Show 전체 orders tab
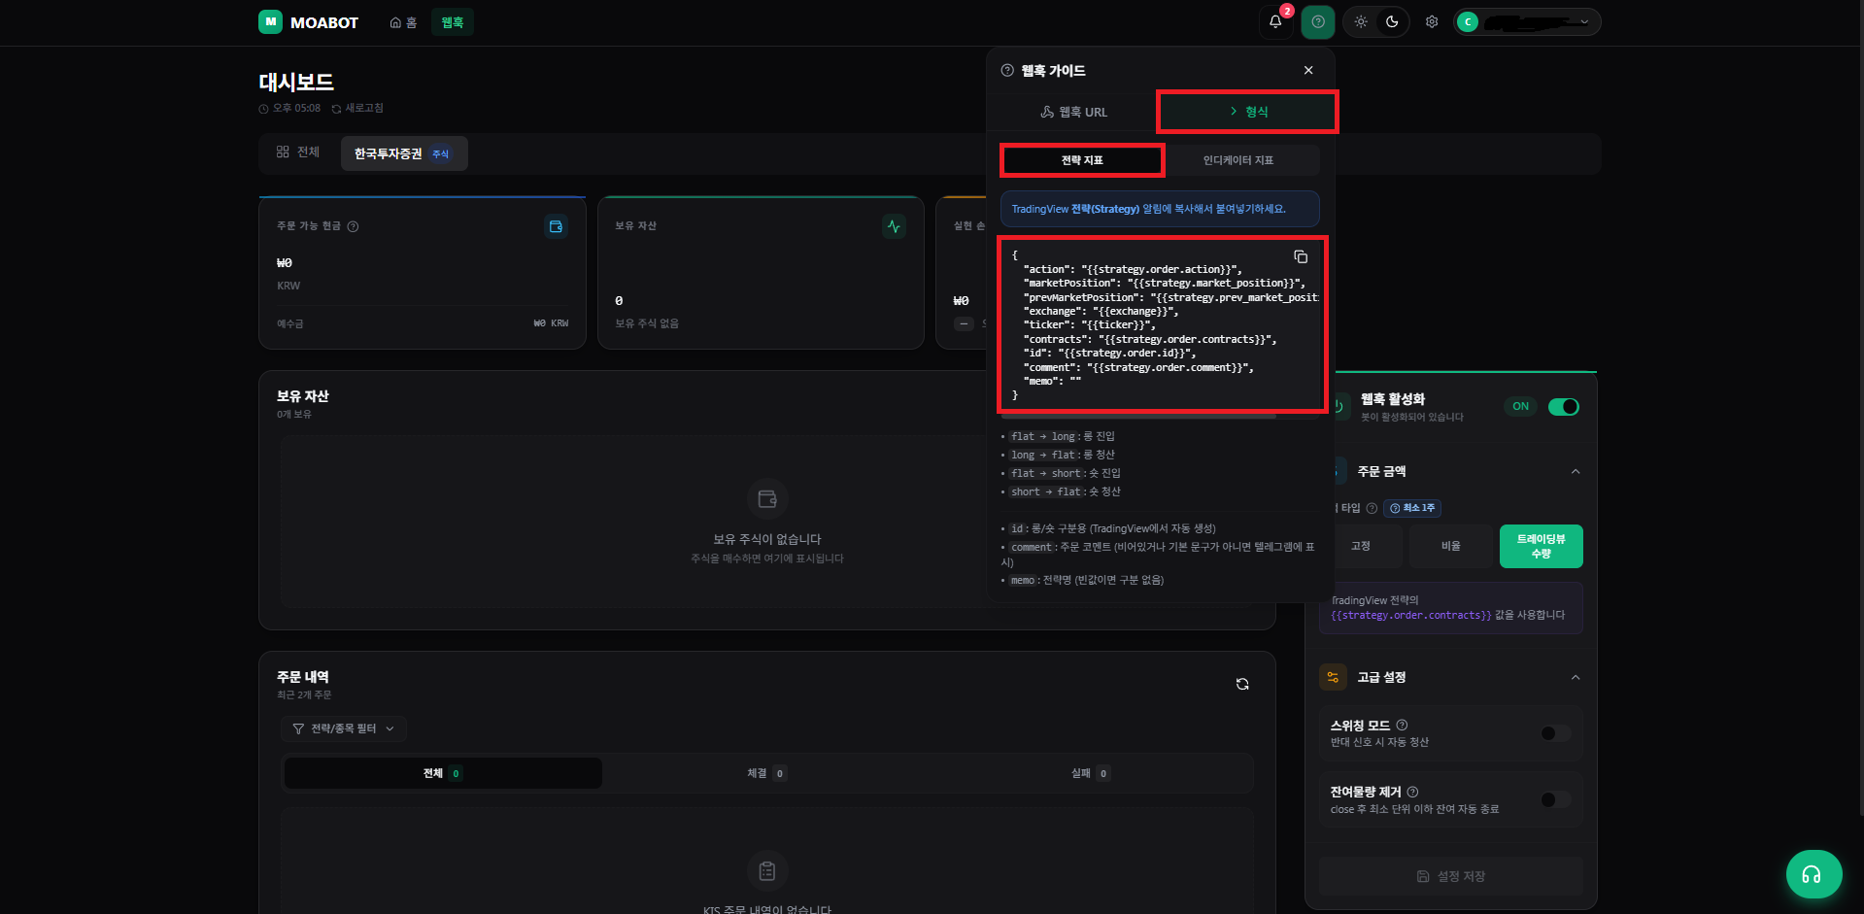 pyautogui.click(x=443, y=773)
